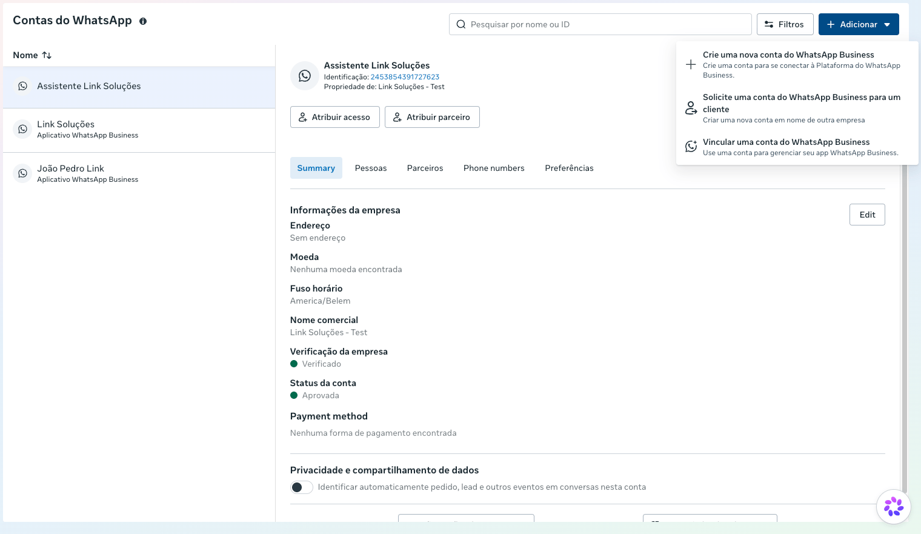Viewport: 921px width, 534px height.
Task: Click WhatsApp icon of João Pedro Link row
Action: pos(22,173)
